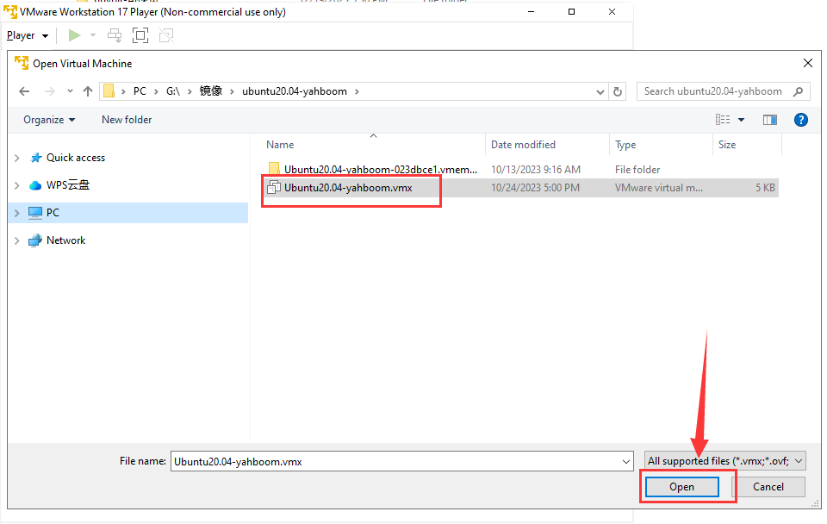Open the Organize menu
Image resolution: width=827 pixels, height=524 pixels.
pyautogui.click(x=49, y=120)
